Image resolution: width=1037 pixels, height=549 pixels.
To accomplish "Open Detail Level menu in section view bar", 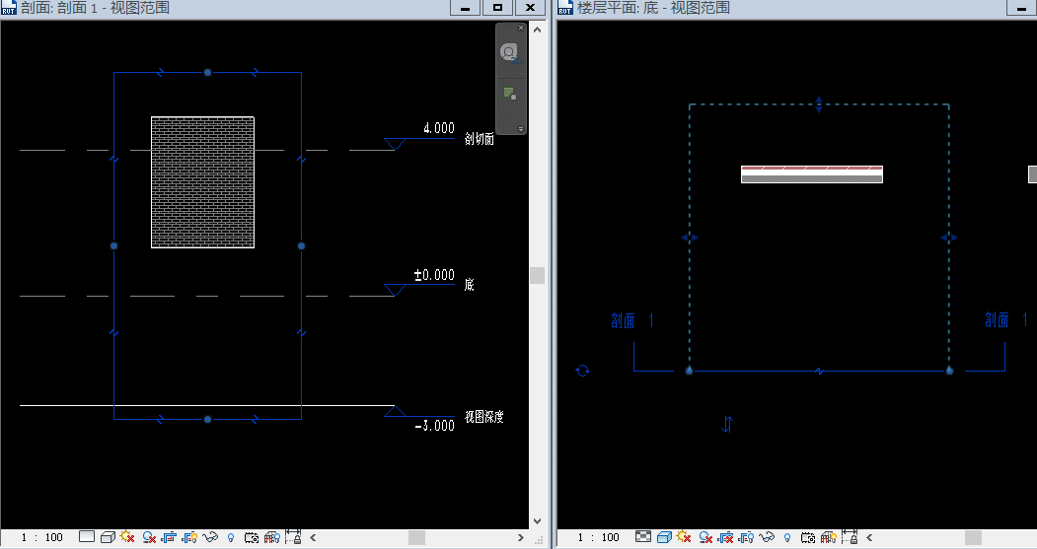I will [x=87, y=536].
